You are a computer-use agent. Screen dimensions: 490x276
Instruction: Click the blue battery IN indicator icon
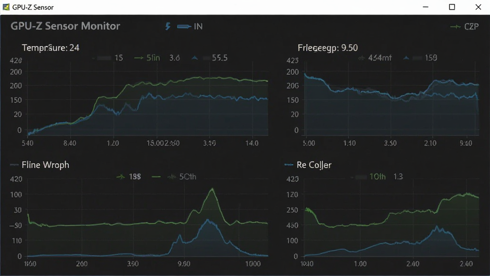tap(184, 27)
